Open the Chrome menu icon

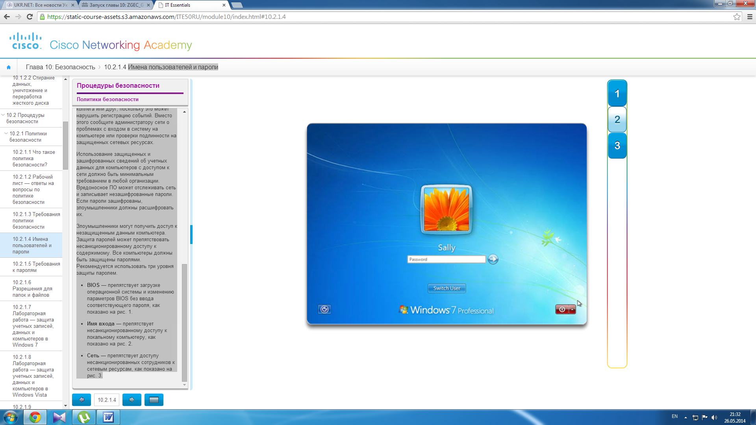(750, 17)
